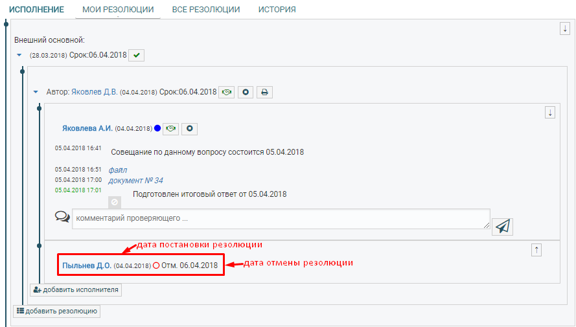Click the добавить исполнителя button
Image resolution: width=576 pixels, height=327 pixels.
click(76, 290)
